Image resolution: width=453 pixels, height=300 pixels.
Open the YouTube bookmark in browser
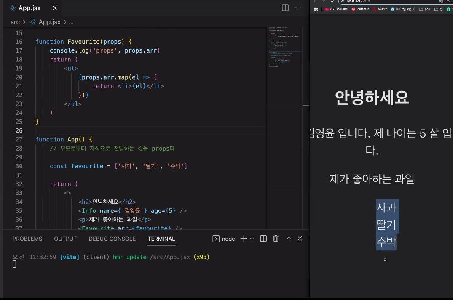coord(336,9)
